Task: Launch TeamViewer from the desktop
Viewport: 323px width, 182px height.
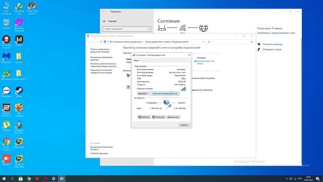Action: point(6,92)
